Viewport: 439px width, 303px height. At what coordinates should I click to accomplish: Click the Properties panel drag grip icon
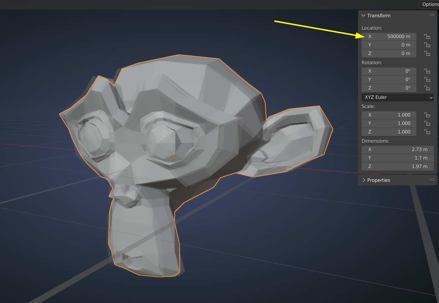pos(432,180)
